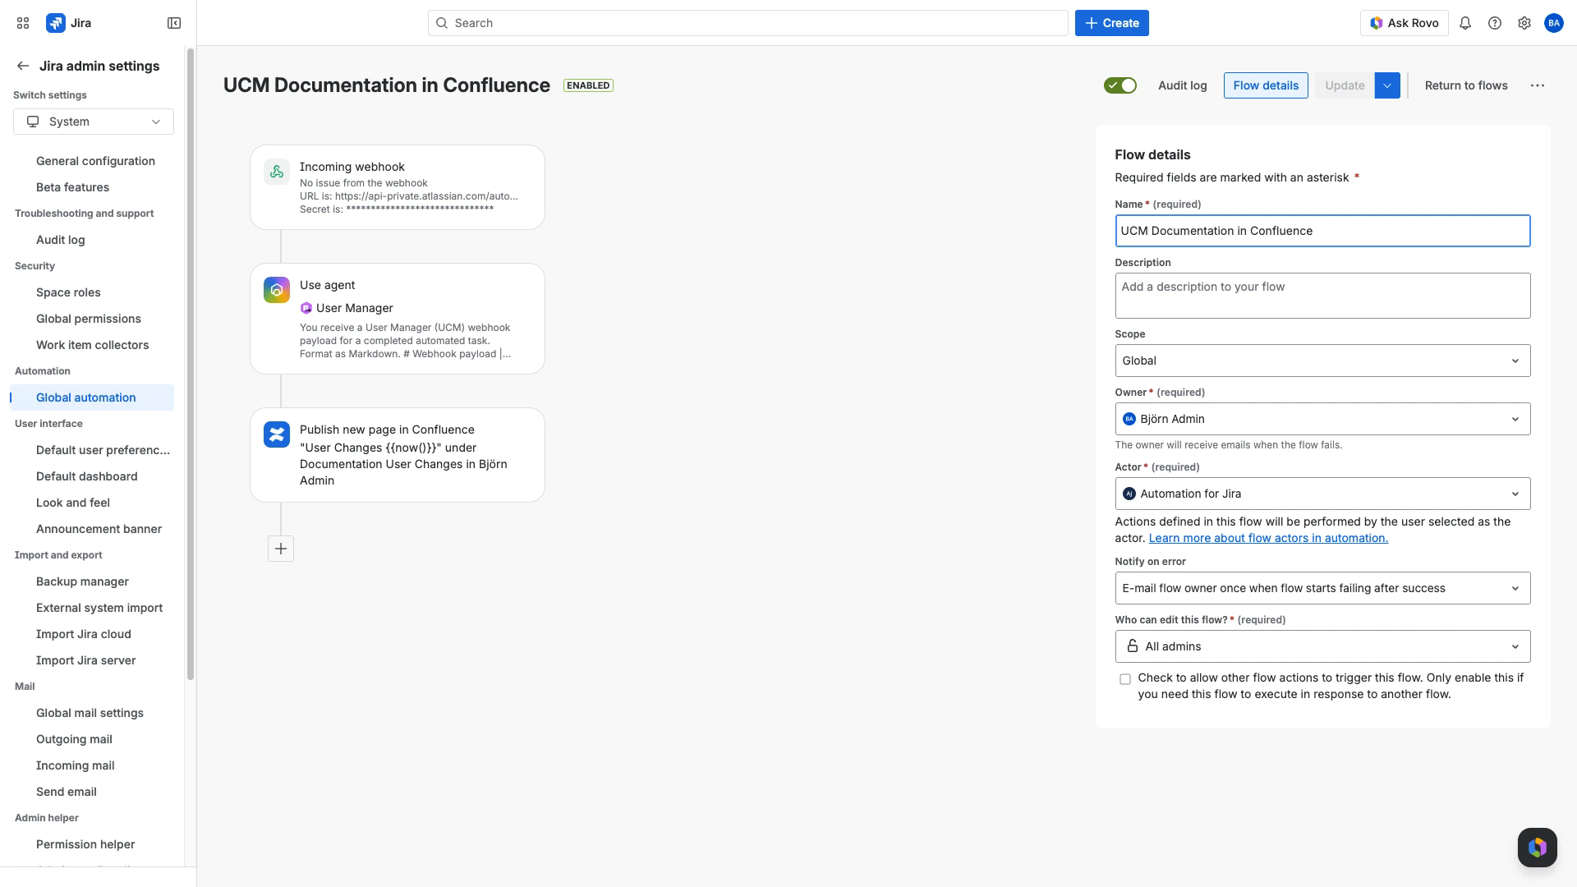This screenshot has width=1577, height=887.
Task: Collapse the sidebar with the panel icon
Action: (x=174, y=23)
